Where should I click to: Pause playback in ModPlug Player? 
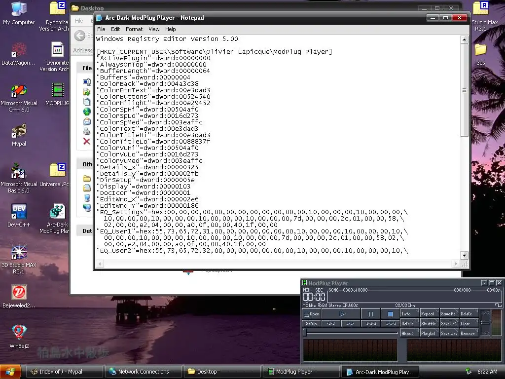(370, 313)
